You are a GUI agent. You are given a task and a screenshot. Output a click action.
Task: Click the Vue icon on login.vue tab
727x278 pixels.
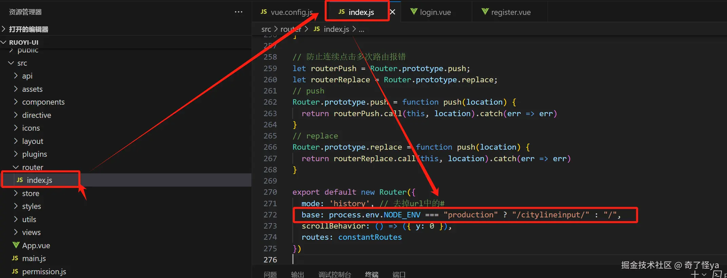pyautogui.click(x=414, y=12)
